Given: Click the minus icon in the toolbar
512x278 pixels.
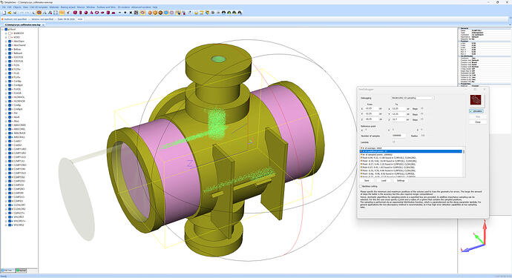Looking at the screenshot, I should point(119,13).
